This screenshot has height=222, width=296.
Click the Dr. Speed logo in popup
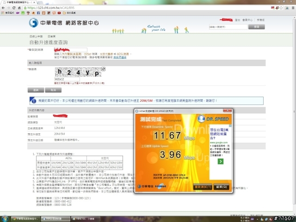coord(213,119)
